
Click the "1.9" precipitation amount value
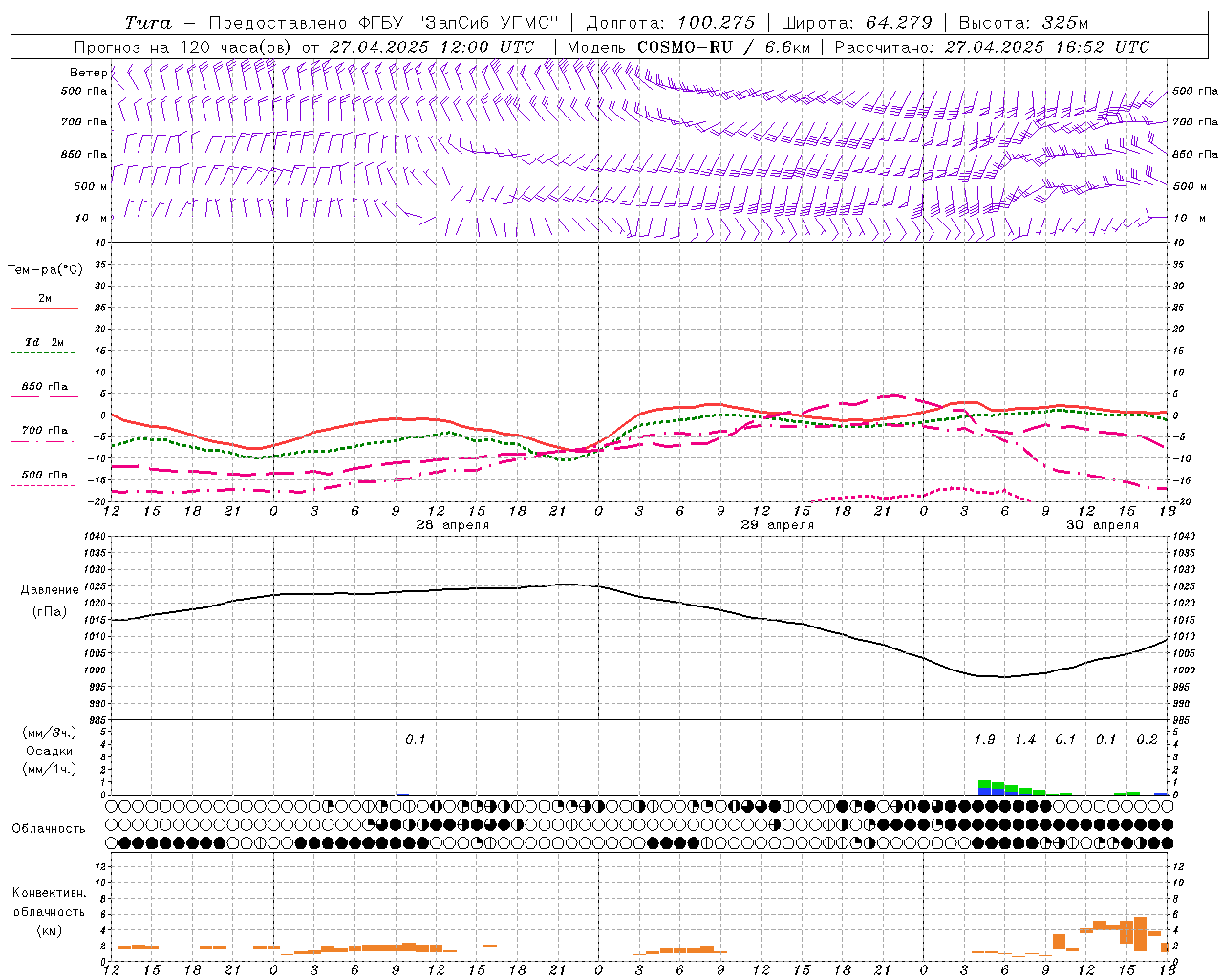coord(984,740)
